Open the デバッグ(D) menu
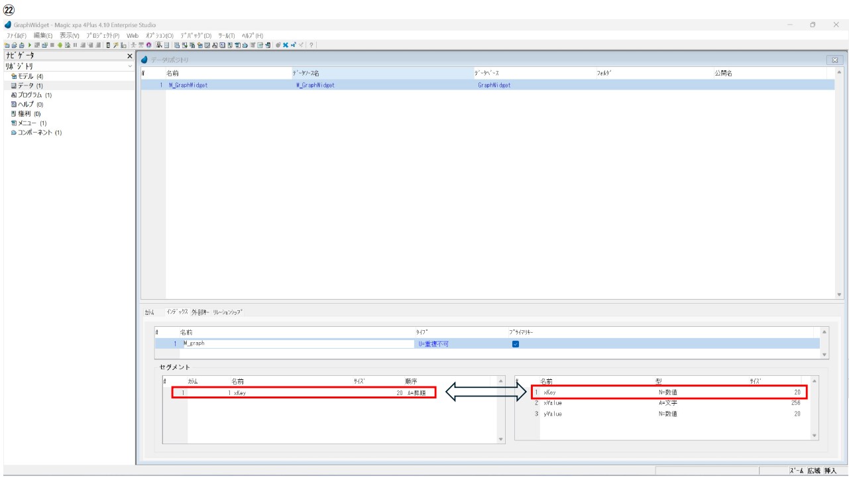This screenshot has height=478, width=849. pyautogui.click(x=193, y=35)
